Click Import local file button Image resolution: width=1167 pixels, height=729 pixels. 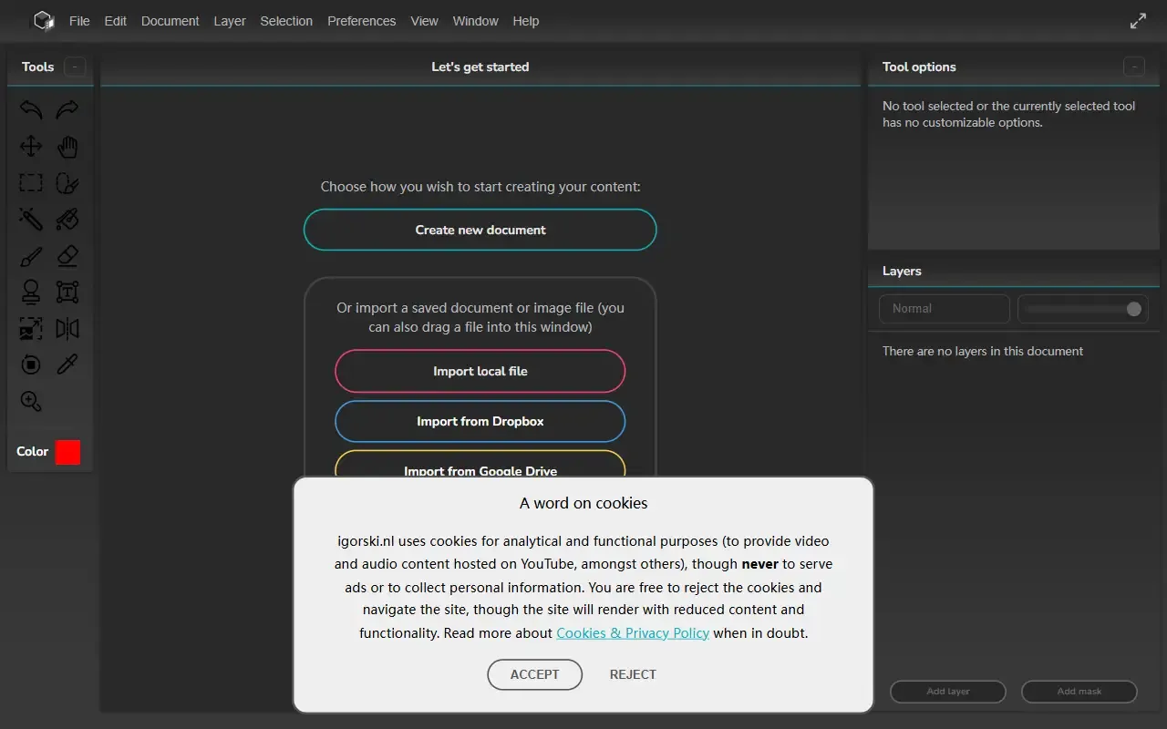click(x=480, y=371)
